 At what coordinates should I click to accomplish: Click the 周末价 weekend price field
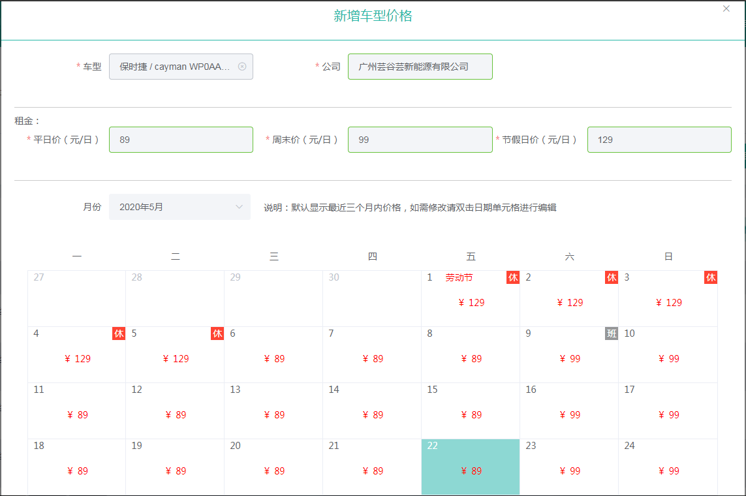click(x=420, y=140)
